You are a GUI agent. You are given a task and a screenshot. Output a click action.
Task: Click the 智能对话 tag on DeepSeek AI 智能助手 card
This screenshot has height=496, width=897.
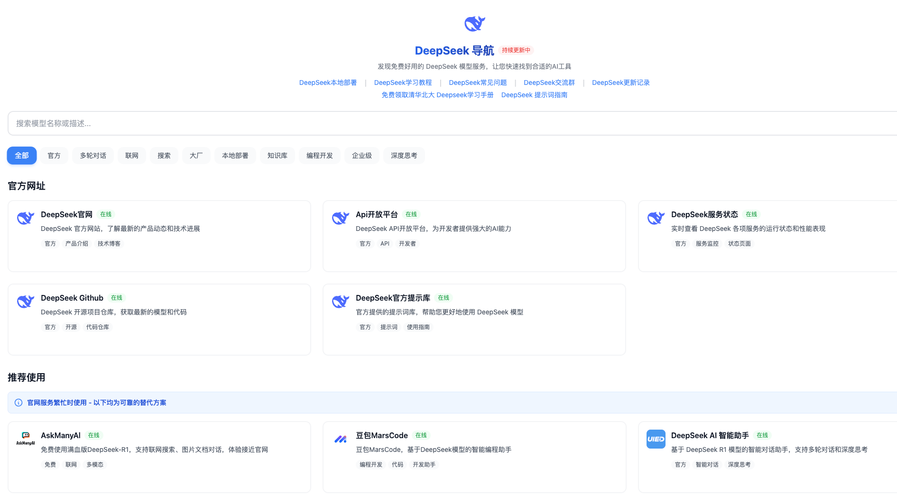pos(707,465)
